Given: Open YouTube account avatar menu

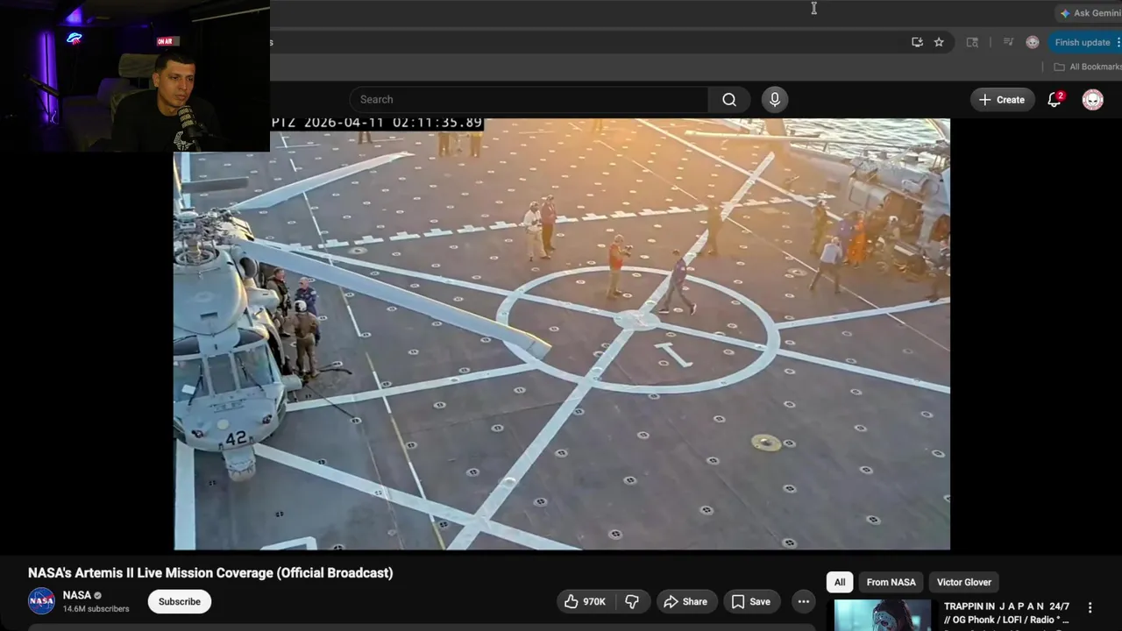Looking at the screenshot, I should click(1092, 99).
